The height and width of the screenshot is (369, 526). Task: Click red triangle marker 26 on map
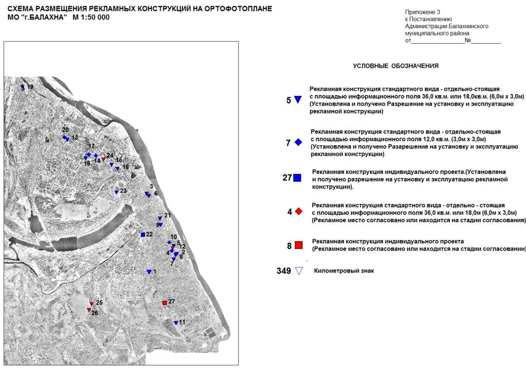89,310
